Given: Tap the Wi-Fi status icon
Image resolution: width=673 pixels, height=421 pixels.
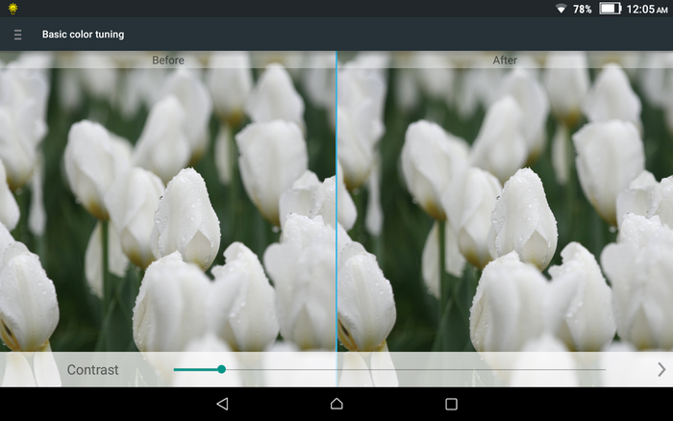Looking at the screenshot, I should click(x=561, y=9).
